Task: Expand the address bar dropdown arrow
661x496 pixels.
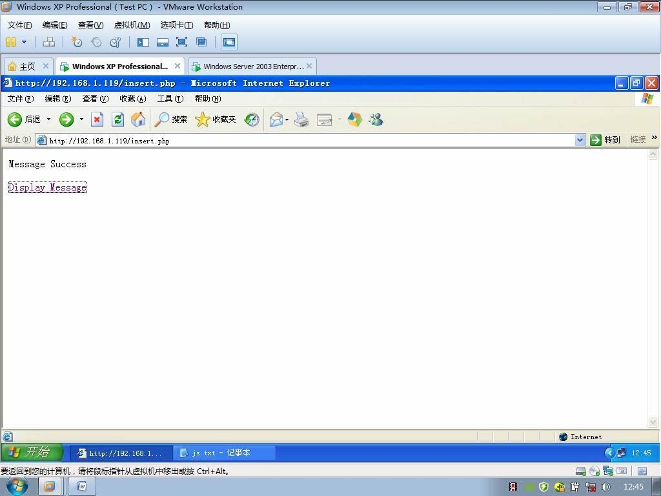Action: coord(580,140)
